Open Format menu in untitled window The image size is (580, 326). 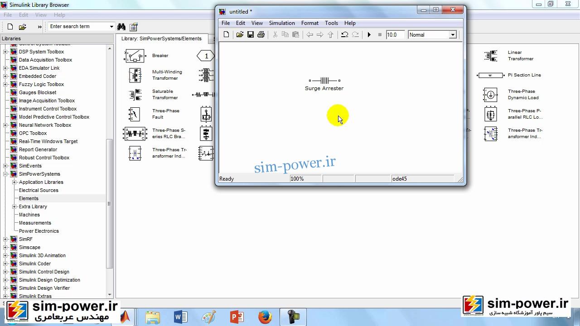[x=310, y=23]
